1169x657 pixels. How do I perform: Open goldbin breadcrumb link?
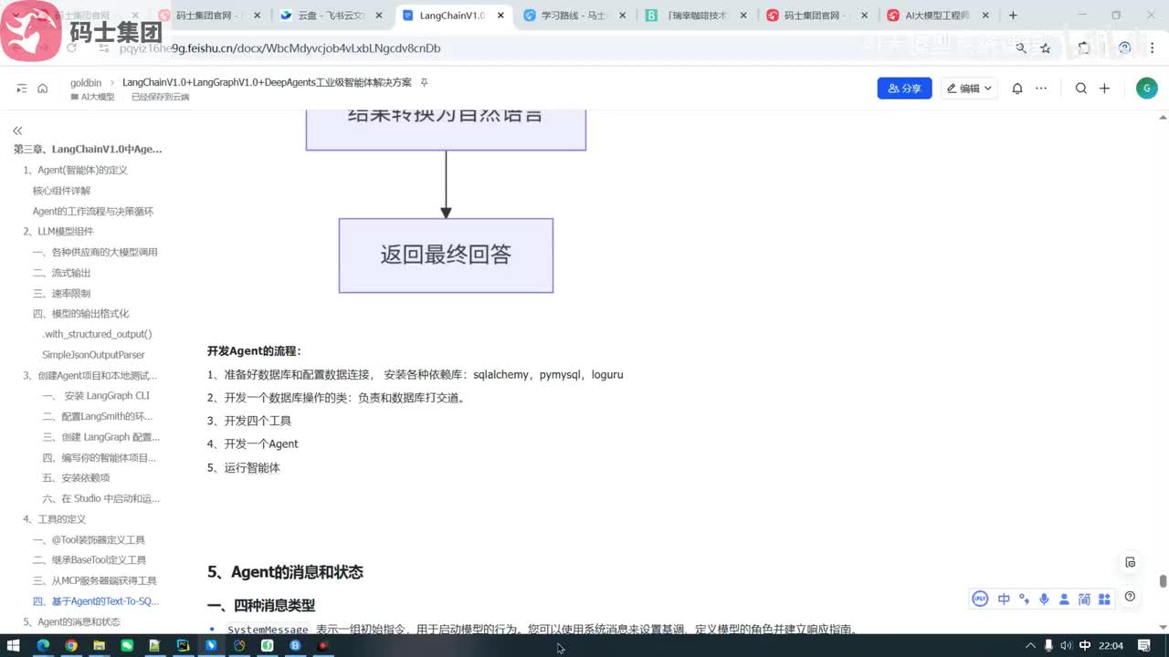pos(86,82)
